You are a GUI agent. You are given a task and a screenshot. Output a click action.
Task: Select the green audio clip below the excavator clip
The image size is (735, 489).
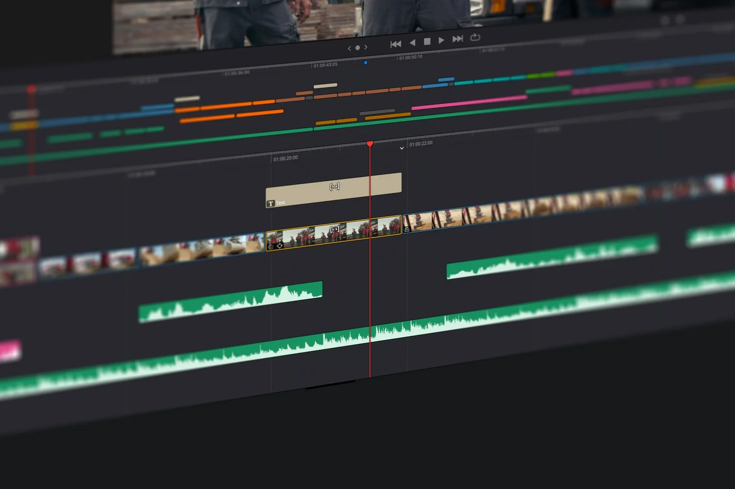coord(552,256)
